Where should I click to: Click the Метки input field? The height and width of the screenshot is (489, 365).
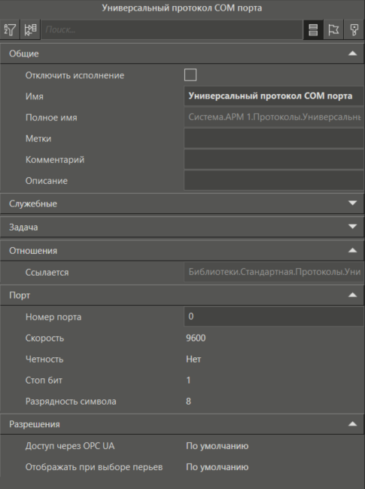[x=274, y=139]
